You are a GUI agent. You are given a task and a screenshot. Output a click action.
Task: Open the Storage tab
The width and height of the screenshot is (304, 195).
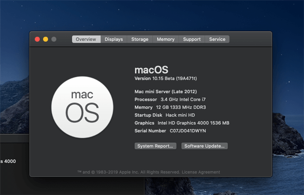[x=140, y=39]
